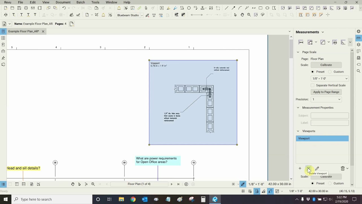
Task: Toggle the highlighted disable-line-weights button near scale
Action: (243, 184)
